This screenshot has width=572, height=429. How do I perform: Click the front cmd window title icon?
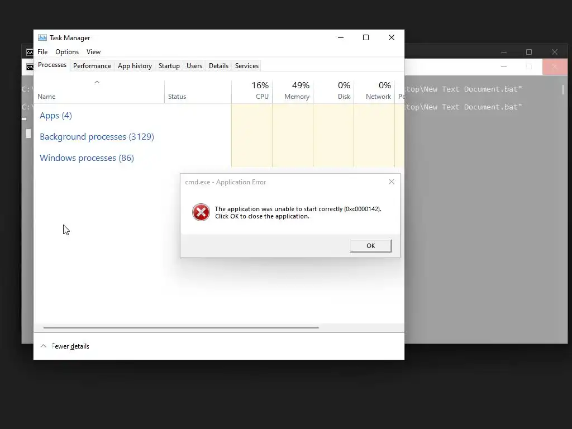30,67
